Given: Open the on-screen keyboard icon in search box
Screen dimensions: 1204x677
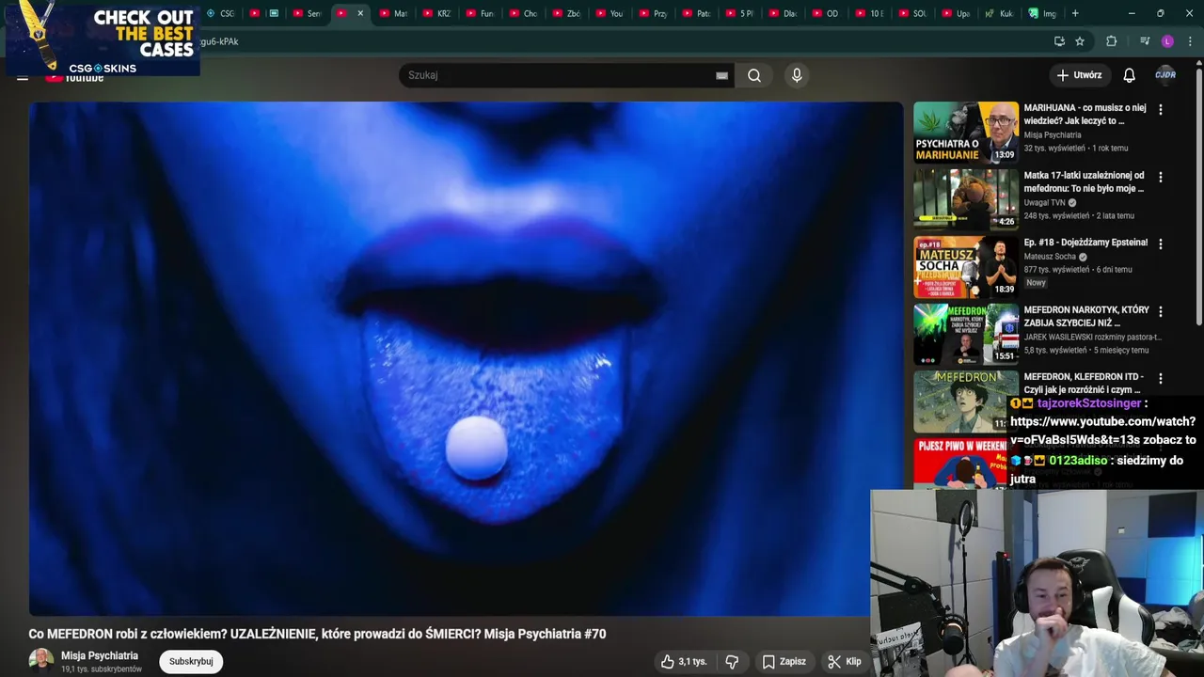Looking at the screenshot, I should [x=721, y=75].
